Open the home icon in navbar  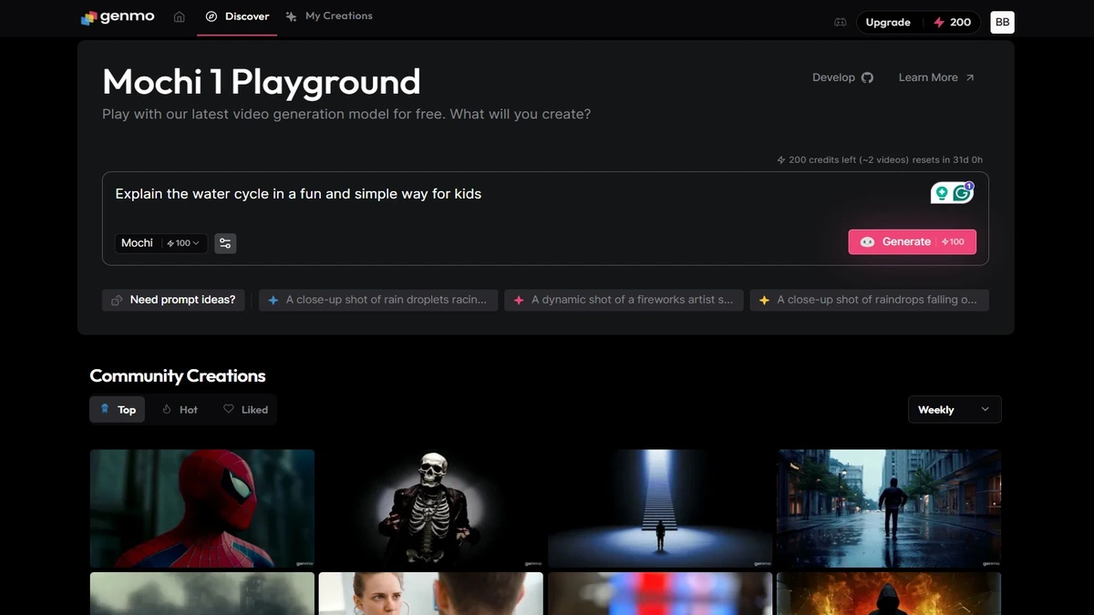pos(180,17)
